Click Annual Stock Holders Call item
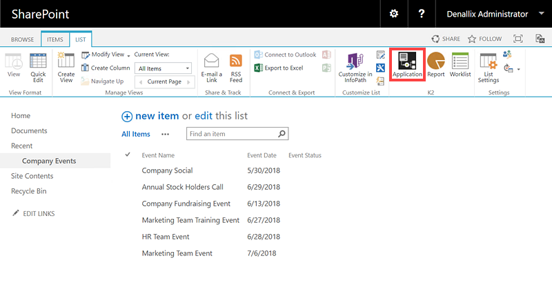This screenshot has width=552, height=294. (183, 187)
